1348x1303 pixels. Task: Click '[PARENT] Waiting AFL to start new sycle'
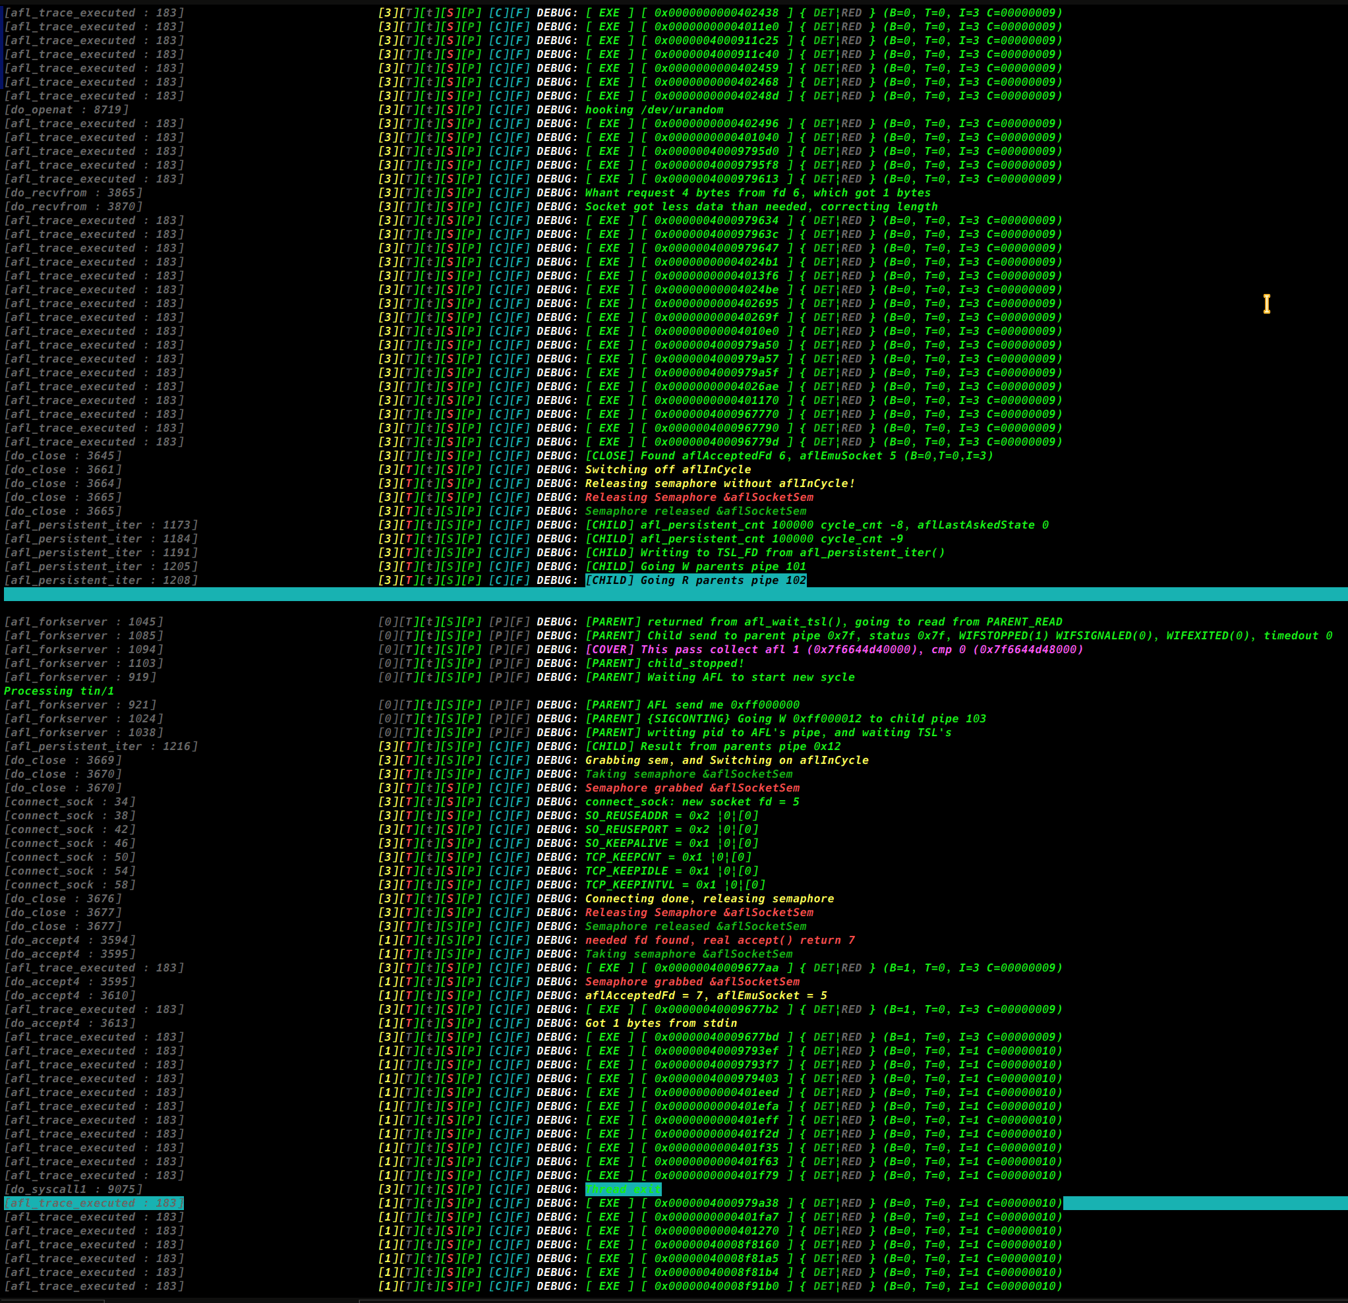point(719,678)
